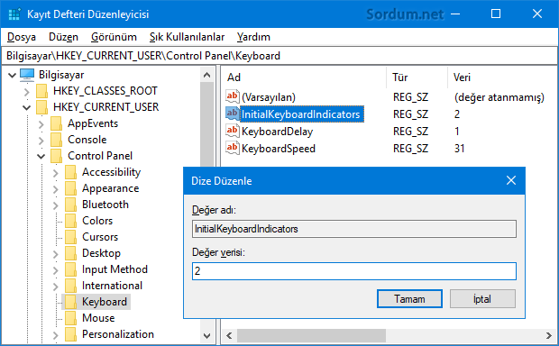Click the Accessibility folder icon
559x346 pixels.
70,172
